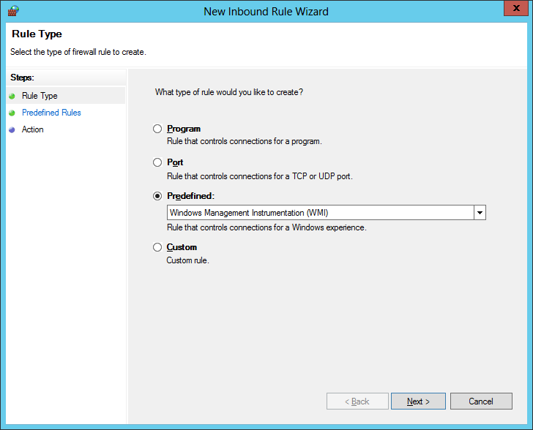Cancel the wizard with the Cancel button

[x=481, y=401]
